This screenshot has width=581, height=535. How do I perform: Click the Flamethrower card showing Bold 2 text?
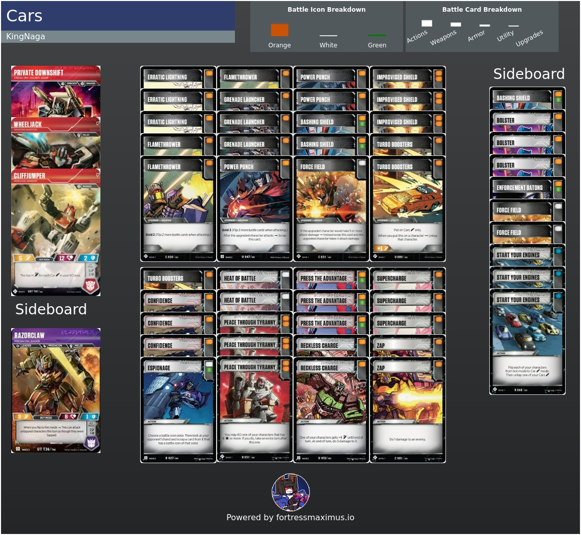pos(178,209)
